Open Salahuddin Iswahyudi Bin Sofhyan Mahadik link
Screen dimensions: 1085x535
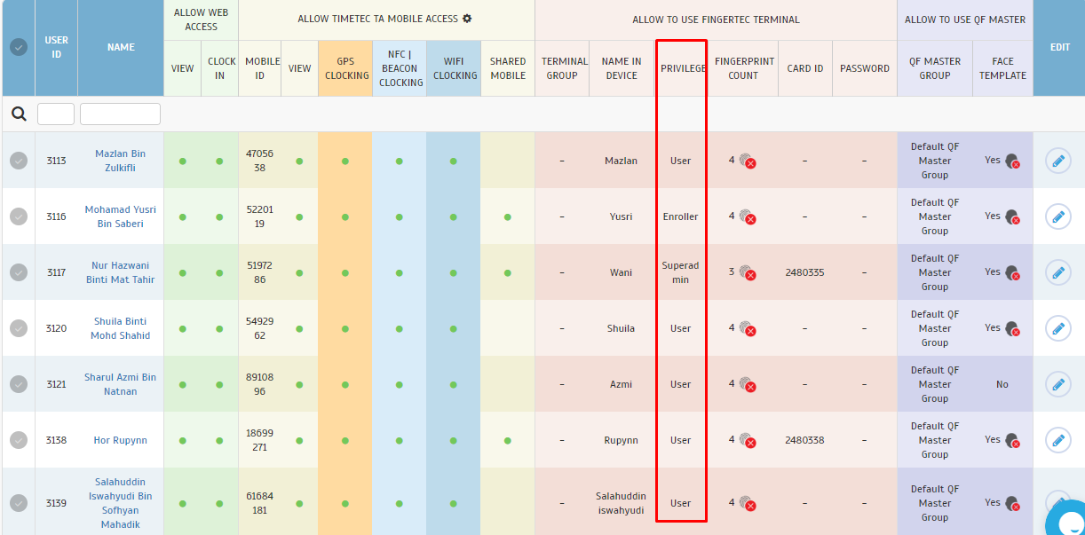pos(121,503)
